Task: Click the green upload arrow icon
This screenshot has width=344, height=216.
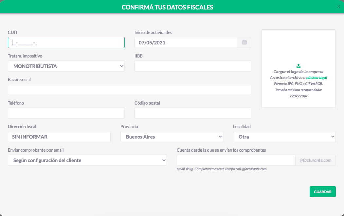Action: pyautogui.click(x=298, y=66)
